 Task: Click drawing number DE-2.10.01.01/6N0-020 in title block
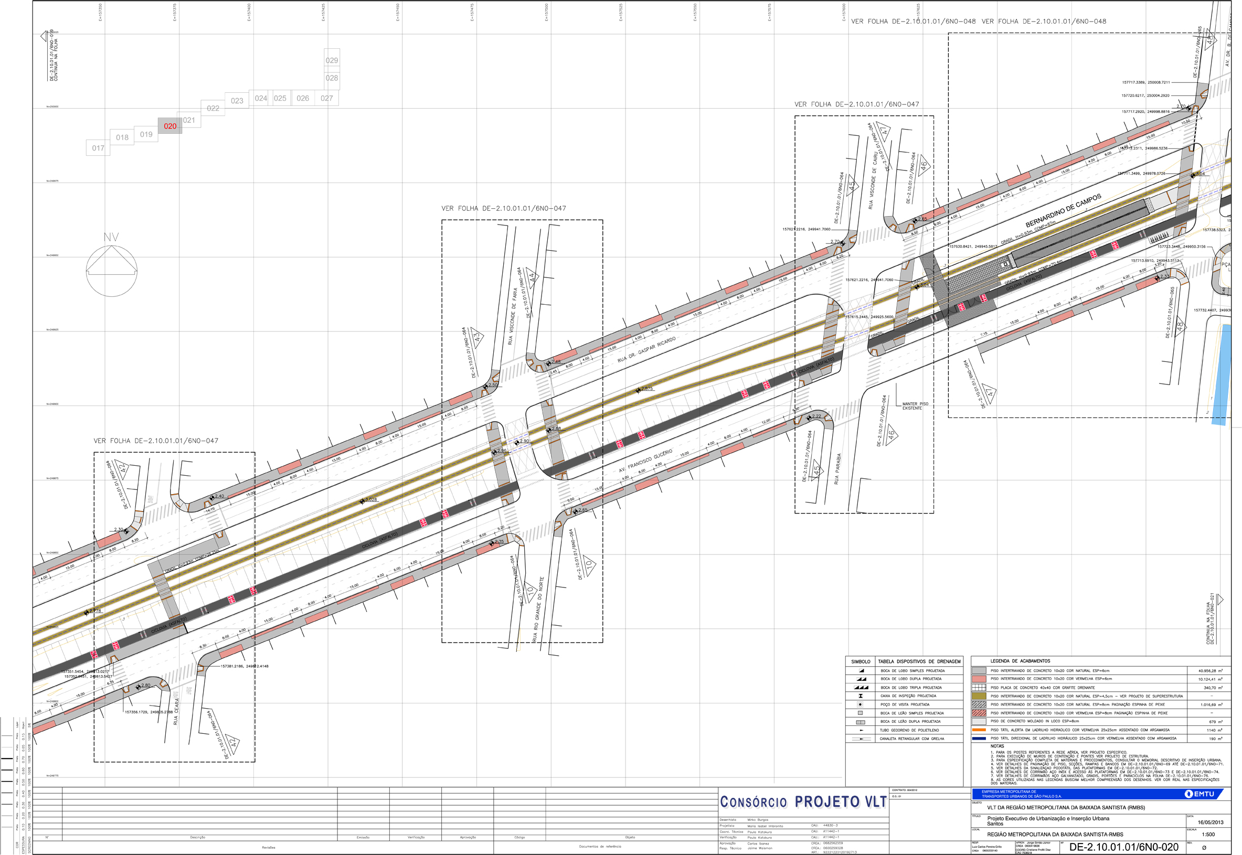[1123, 847]
